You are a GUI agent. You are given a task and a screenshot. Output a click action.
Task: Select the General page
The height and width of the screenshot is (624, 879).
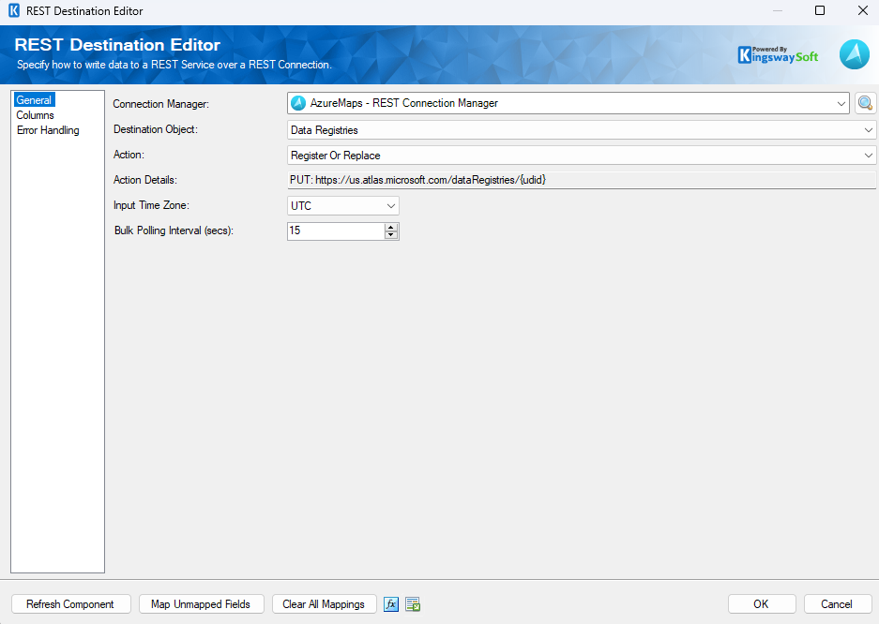coord(34,100)
